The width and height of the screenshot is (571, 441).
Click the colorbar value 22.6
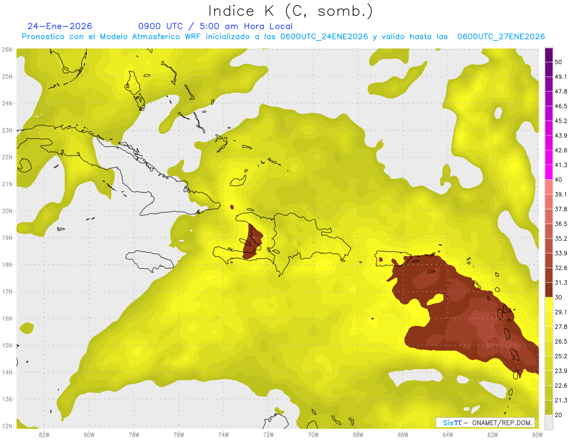[561, 385]
